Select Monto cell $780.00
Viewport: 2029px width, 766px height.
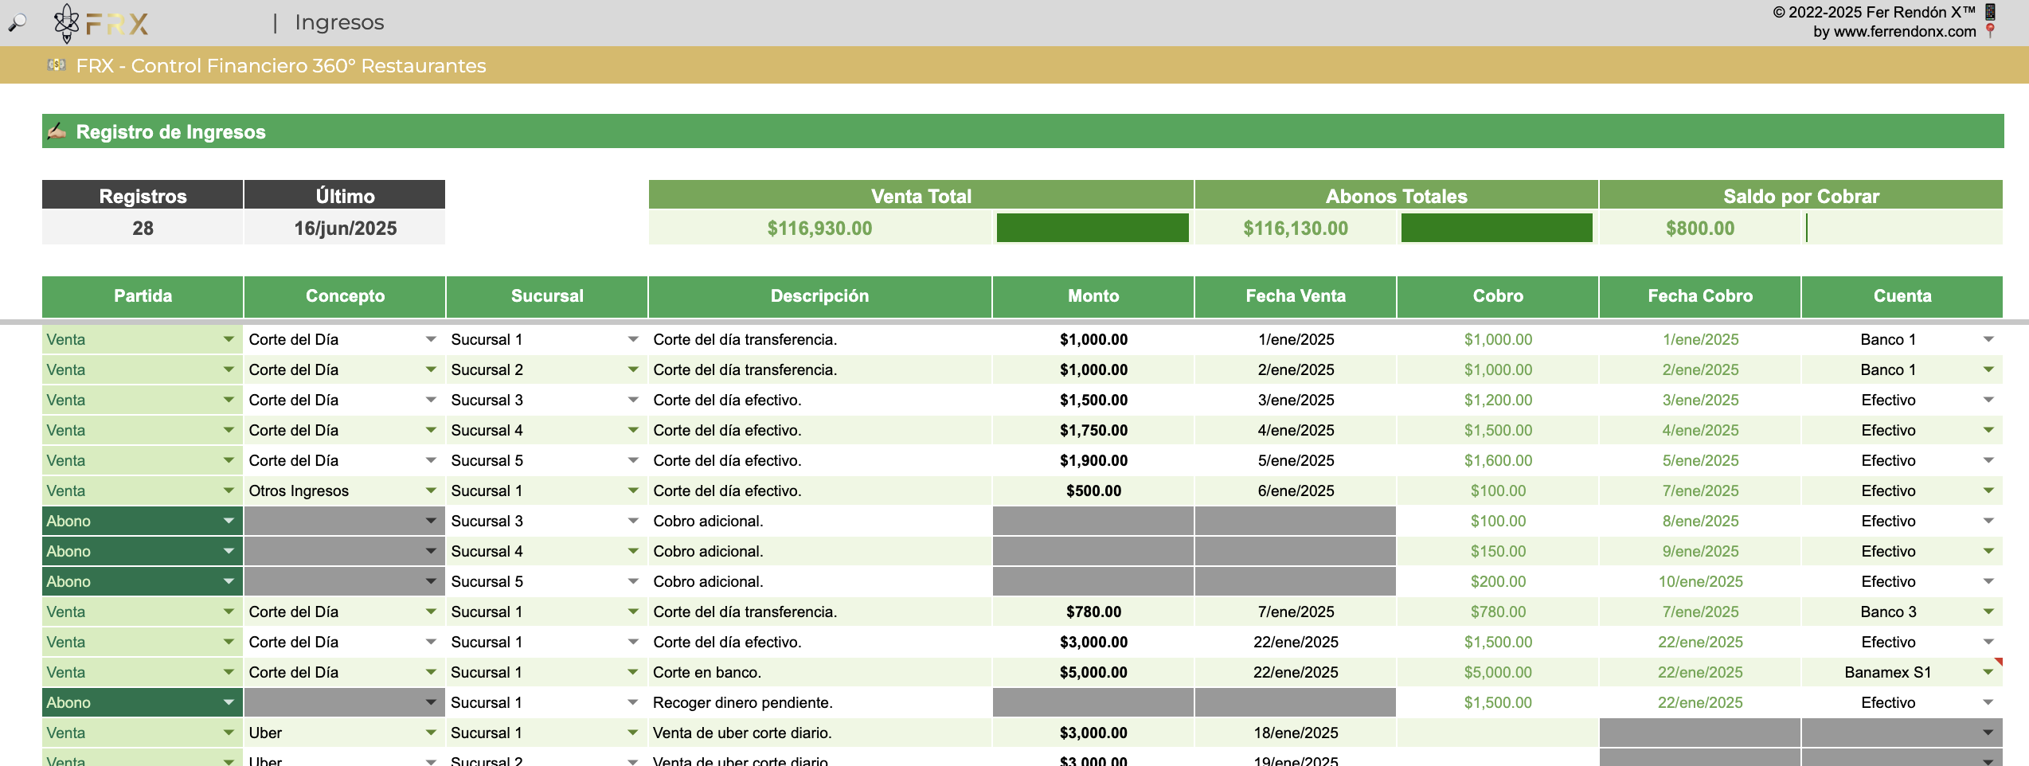(x=1093, y=612)
